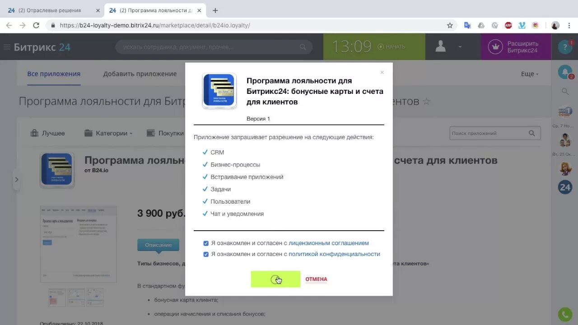
Task: Click the app icon in the dialog
Action: coord(219,91)
